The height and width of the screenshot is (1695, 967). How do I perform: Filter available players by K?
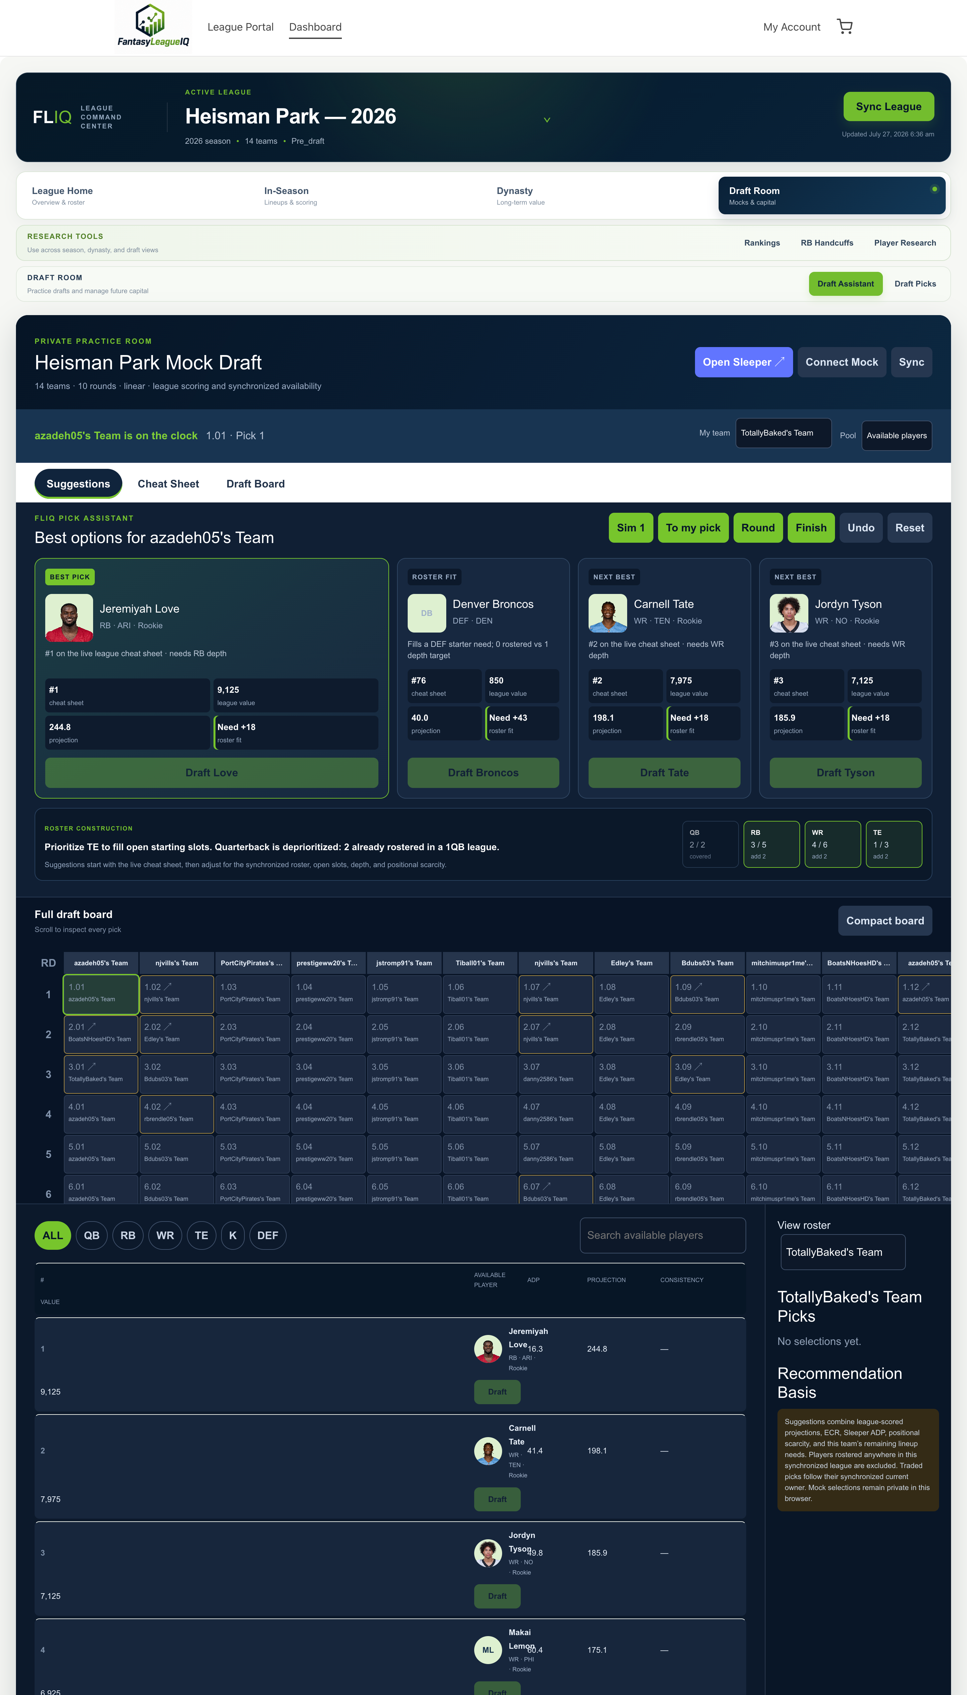(232, 1236)
